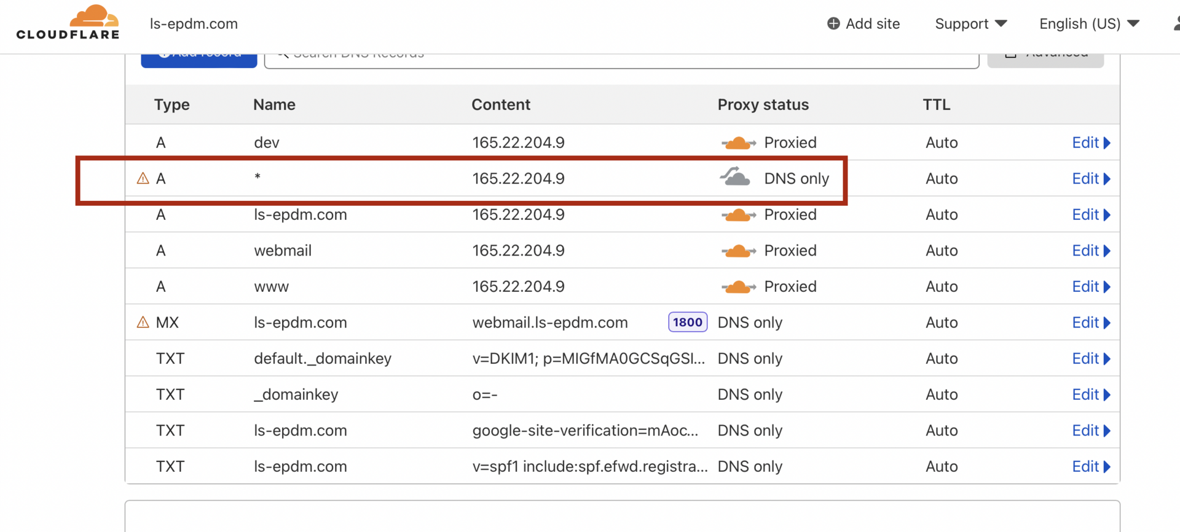Click the Cloudflare logo
The height and width of the screenshot is (532, 1180).
tap(68, 23)
